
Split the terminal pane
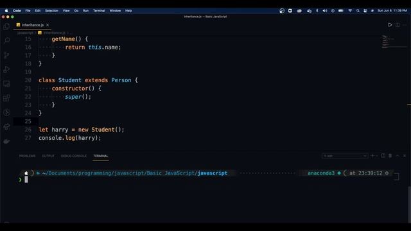pos(383,155)
